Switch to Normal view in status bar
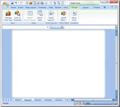This screenshot has height=107, width=120. (77, 103)
